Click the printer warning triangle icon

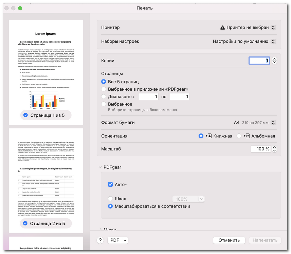[x=222, y=28]
